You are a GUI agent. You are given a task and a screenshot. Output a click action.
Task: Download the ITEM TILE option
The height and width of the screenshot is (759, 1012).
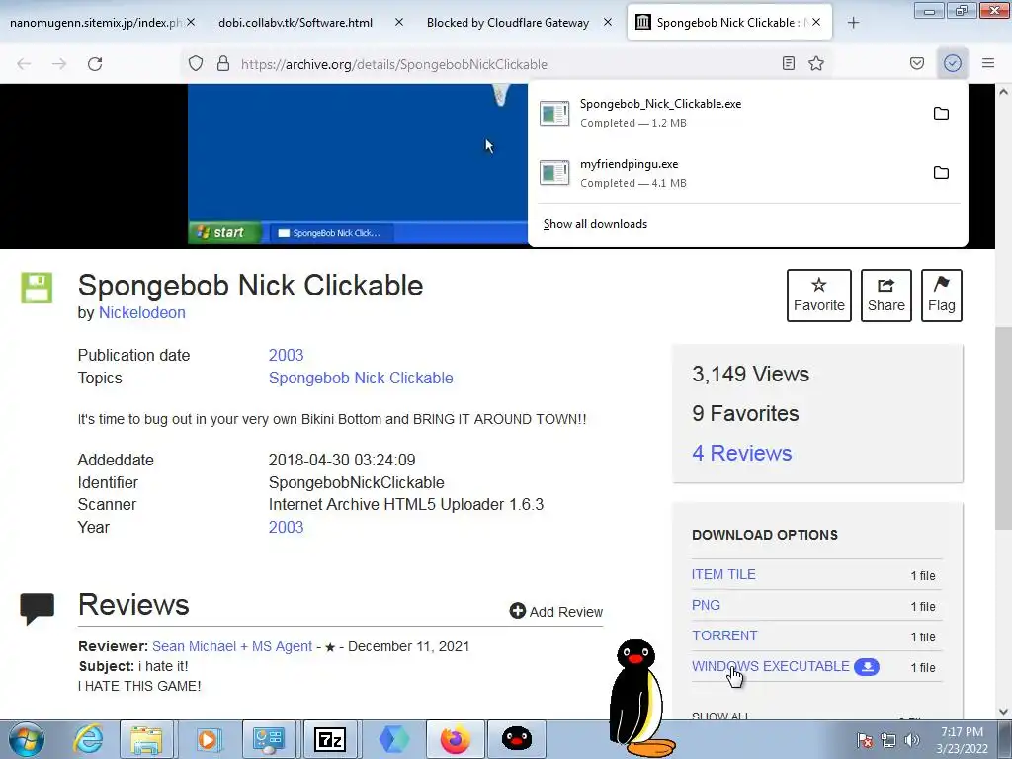click(723, 574)
